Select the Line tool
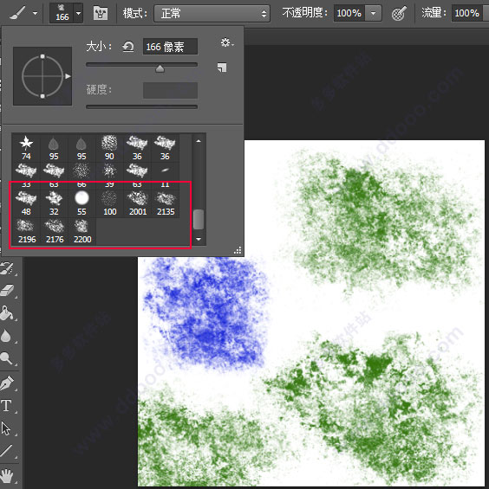489x489 pixels. 6,451
